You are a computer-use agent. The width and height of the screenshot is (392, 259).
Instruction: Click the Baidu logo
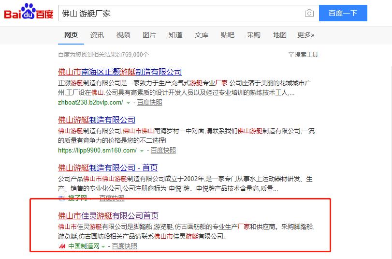(x=29, y=12)
